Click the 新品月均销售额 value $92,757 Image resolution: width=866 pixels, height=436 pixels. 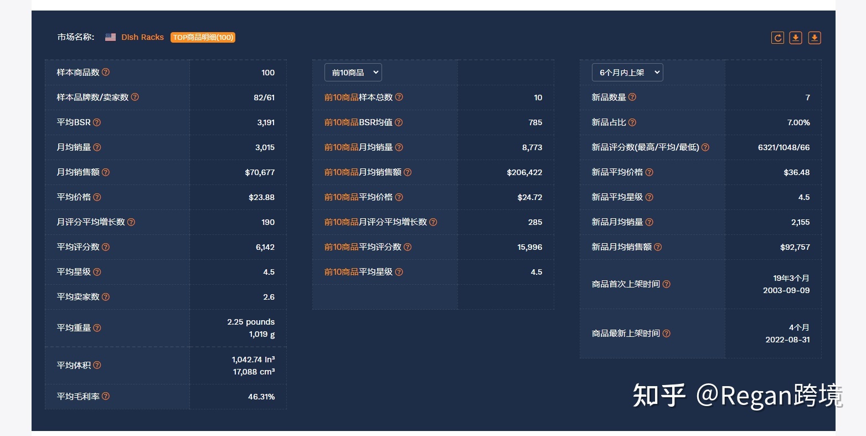(795, 247)
